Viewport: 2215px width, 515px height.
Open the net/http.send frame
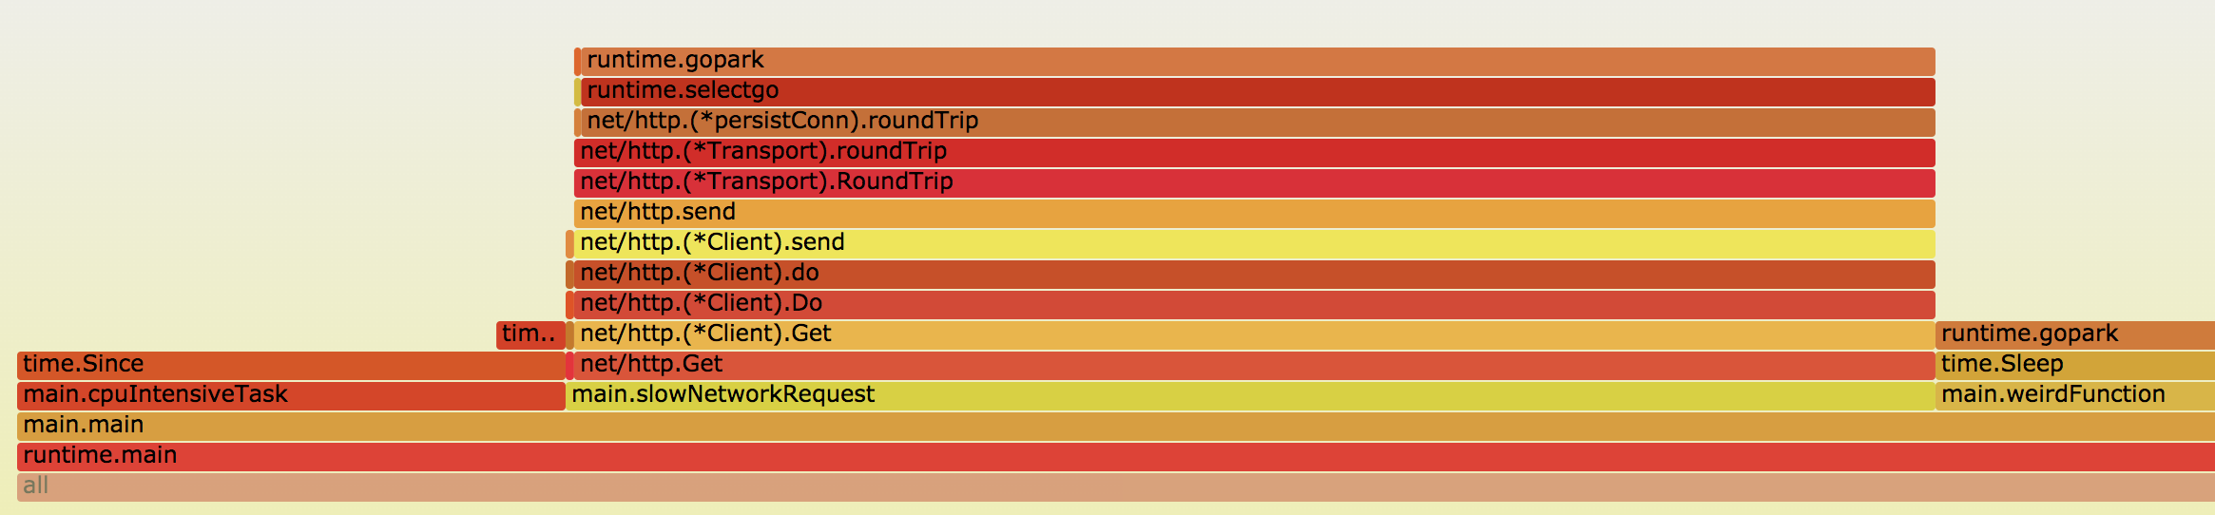pos(1255,213)
